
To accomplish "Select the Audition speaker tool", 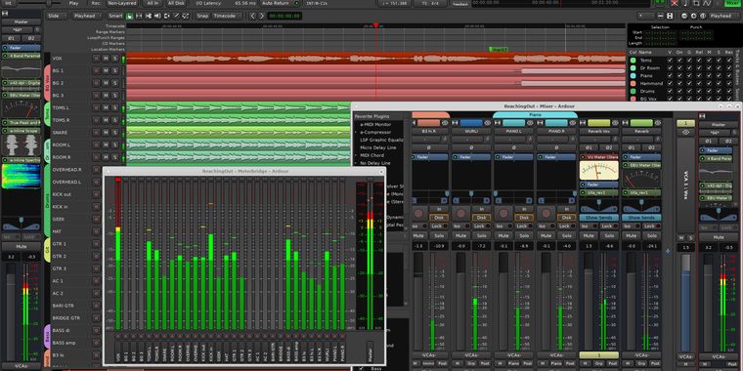I will (x=157, y=16).
